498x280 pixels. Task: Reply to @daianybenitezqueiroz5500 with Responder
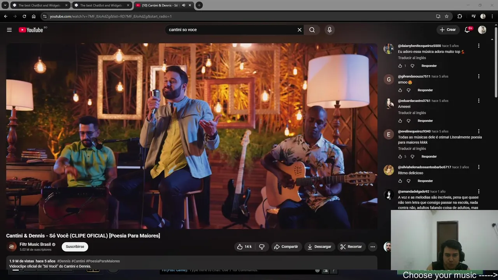429,66
